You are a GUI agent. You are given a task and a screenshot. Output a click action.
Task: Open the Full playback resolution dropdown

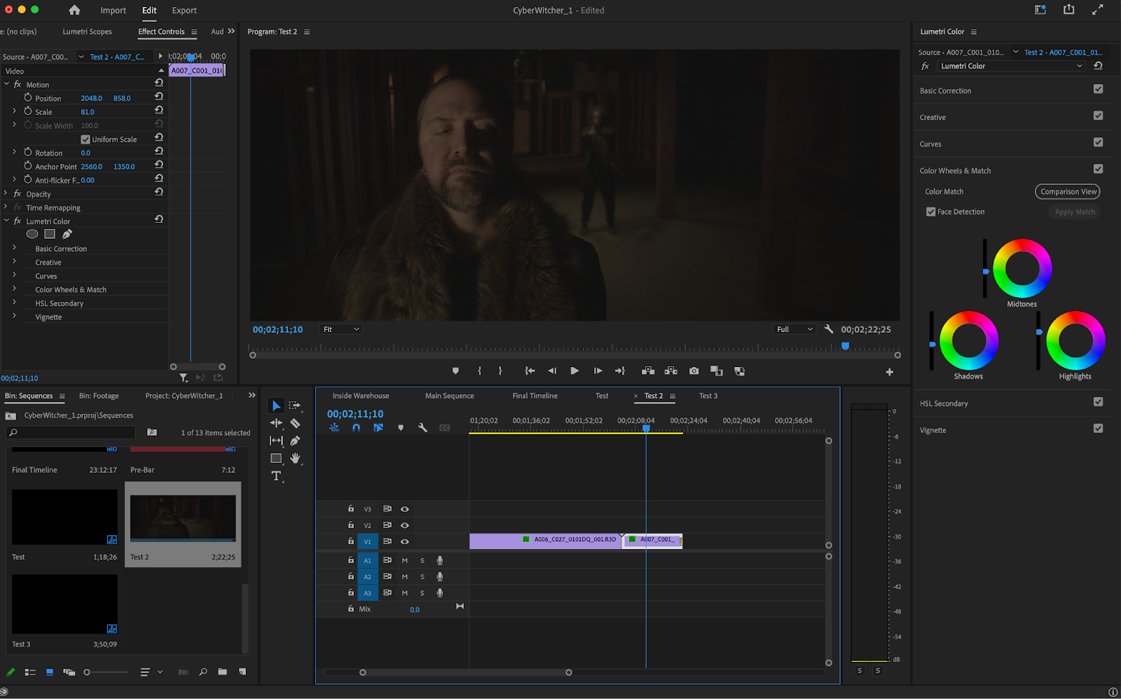click(794, 329)
